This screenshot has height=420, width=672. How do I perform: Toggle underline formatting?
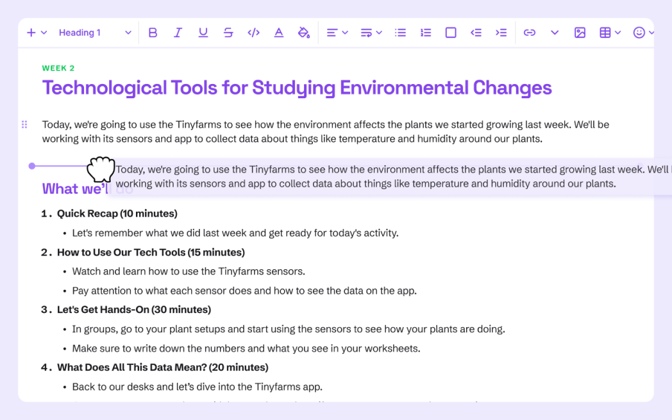(203, 32)
